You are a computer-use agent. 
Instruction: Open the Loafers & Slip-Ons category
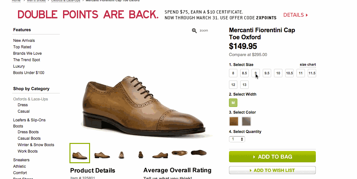[x=29, y=120]
